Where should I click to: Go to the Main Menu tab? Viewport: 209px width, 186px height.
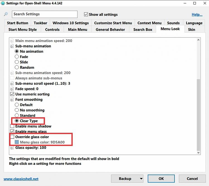pyautogui.click(x=77, y=30)
